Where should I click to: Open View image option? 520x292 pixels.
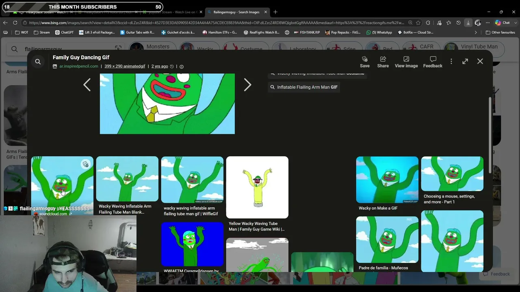pyautogui.click(x=406, y=62)
